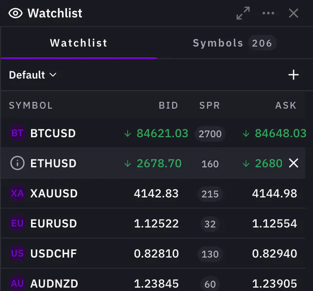Click the XAUUSD spread value 215
The height and width of the screenshot is (291, 313).
click(x=210, y=194)
